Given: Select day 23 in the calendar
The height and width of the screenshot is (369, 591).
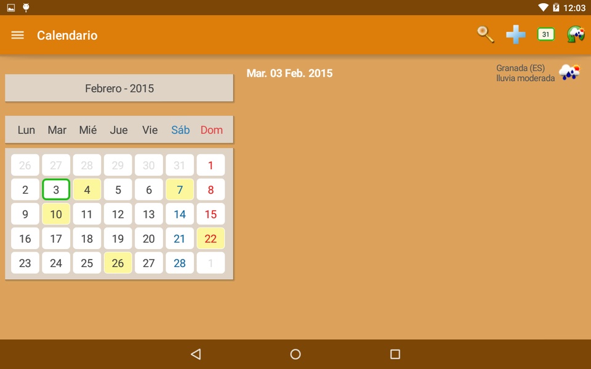Looking at the screenshot, I should [x=25, y=263].
